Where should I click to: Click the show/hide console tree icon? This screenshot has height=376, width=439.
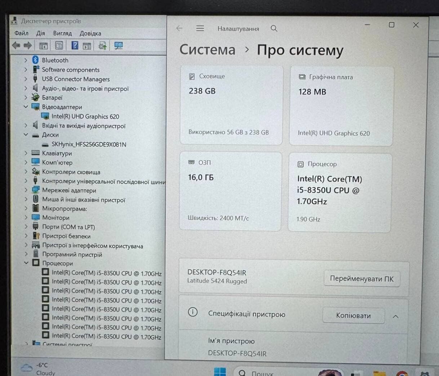click(x=44, y=46)
